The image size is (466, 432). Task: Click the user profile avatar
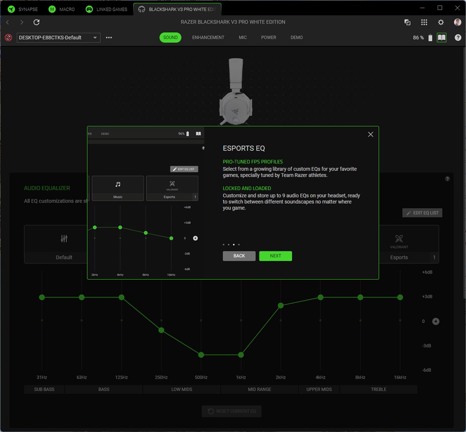[x=458, y=22]
